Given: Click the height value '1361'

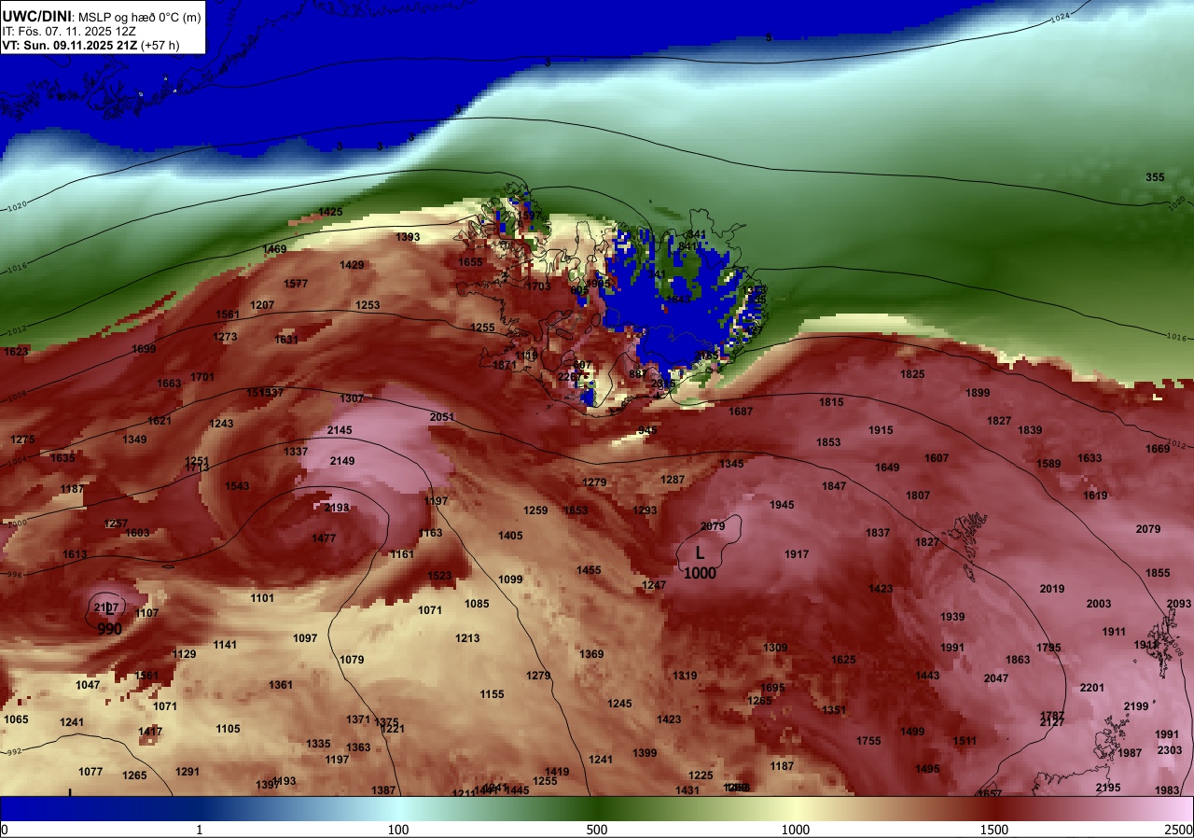Looking at the screenshot, I should tap(281, 685).
